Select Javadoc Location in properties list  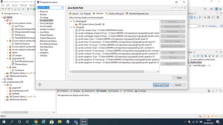(48, 29)
